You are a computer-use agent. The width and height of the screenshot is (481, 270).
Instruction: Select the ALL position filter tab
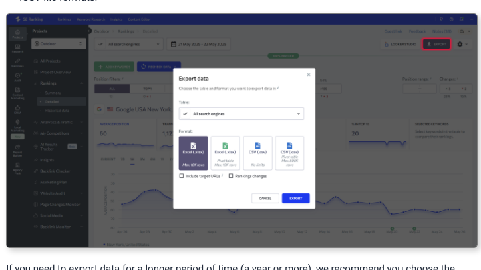tap(112, 89)
